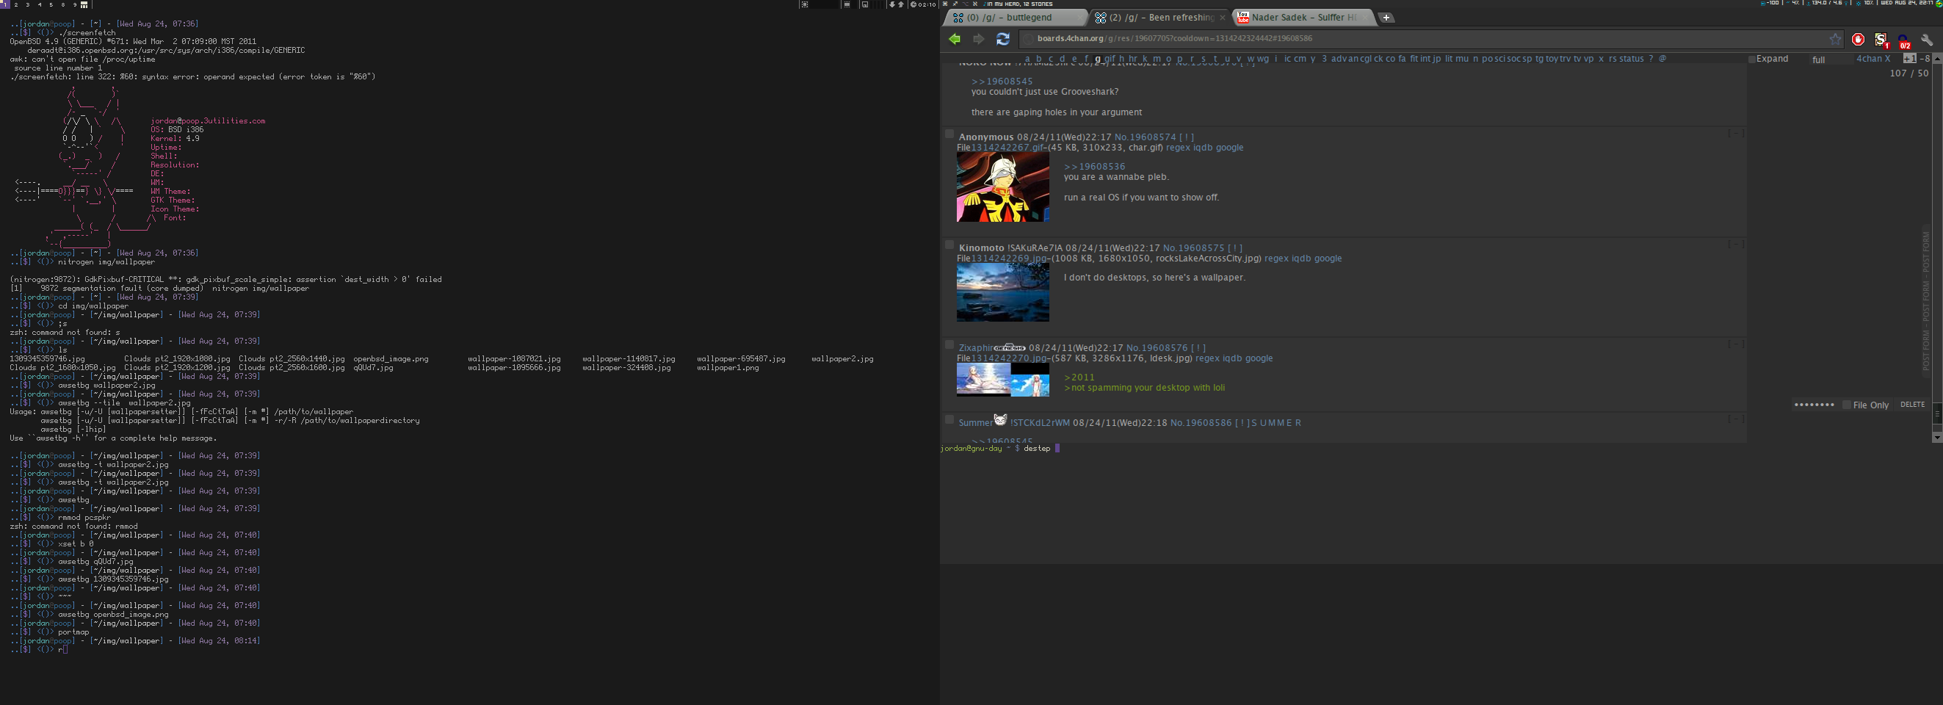Collapse Anonymous post No.19608574 with [ - ]
1943x705 pixels.
pyautogui.click(x=1736, y=134)
